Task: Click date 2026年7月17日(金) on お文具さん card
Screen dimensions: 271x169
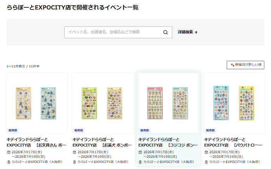Action: (27, 152)
